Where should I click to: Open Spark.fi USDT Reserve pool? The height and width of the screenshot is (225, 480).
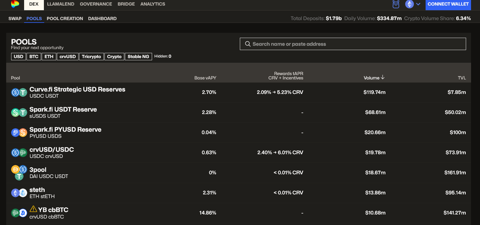[238, 112]
